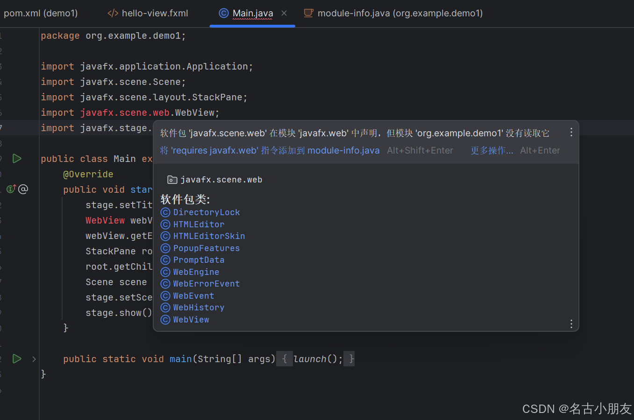
Task: Open the WebEvent class link
Action: click(x=193, y=296)
